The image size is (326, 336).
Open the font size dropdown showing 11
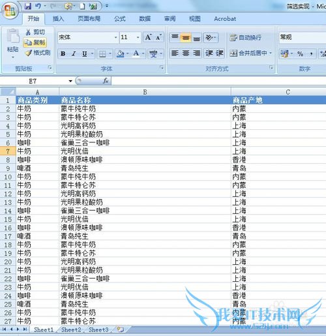pos(138,37)
